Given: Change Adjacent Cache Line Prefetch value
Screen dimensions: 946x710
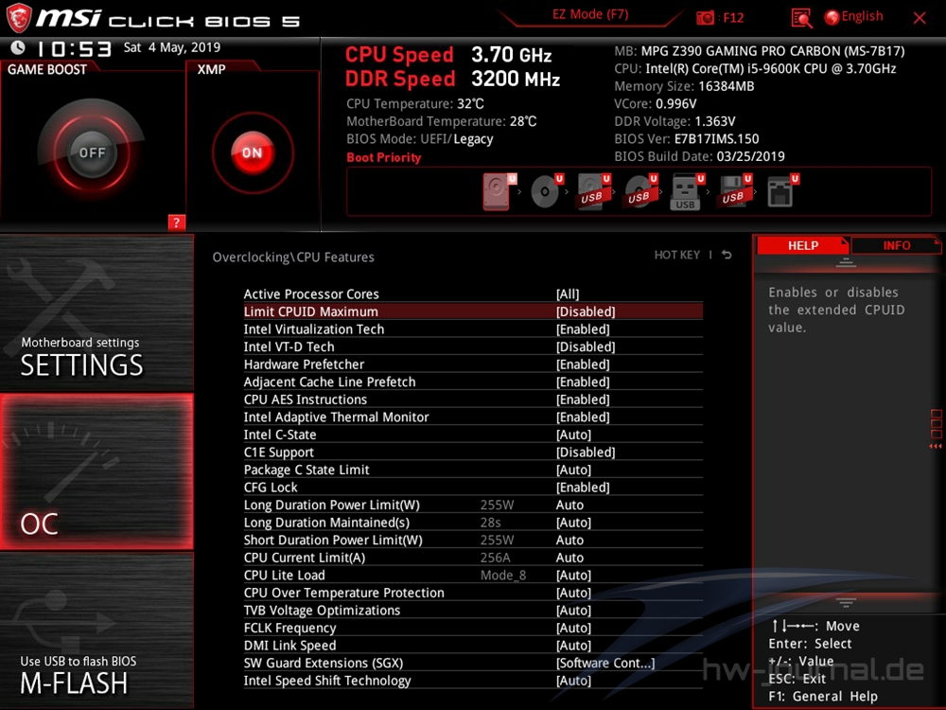Looking at the screenshot, I should click(583, 382).
